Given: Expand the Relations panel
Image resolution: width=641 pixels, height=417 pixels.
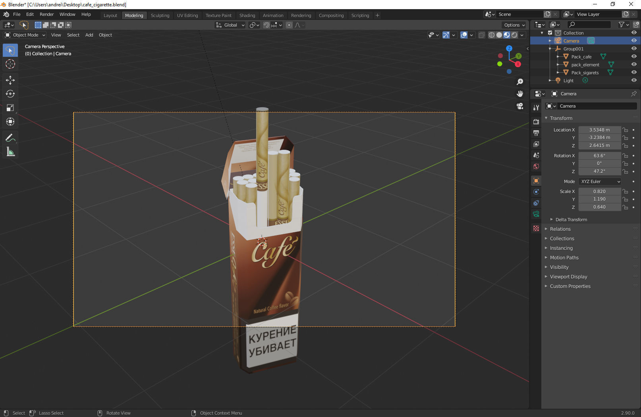Looking at the screenshot, I should [x=546, y=229].
